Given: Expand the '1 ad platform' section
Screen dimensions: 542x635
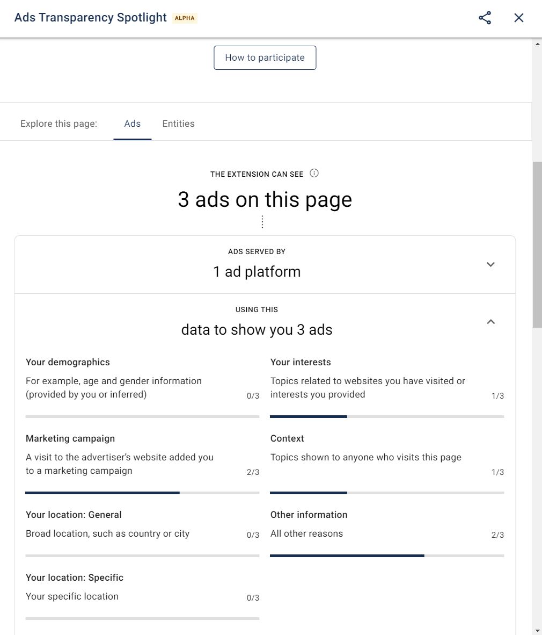Looking at the screenshot, I should click(x=490, y=264).
